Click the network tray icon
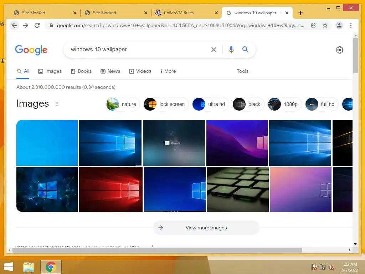Image resolution: width=365 pixels, height=274 pixels. [323, 267]
